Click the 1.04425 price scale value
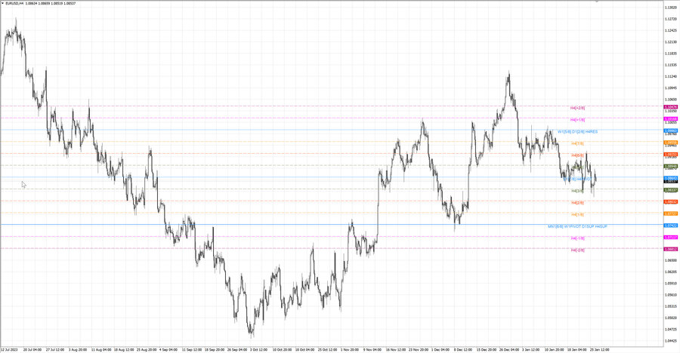 point(671,341)
